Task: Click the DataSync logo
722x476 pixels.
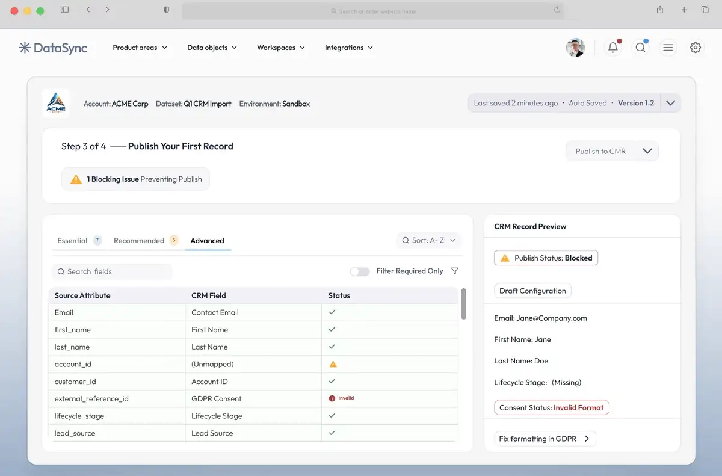Action: [x=53, y=48]
